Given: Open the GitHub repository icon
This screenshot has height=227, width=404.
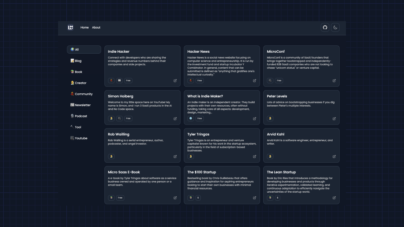Looking at the screenshot, I should (x=325, y=27).
